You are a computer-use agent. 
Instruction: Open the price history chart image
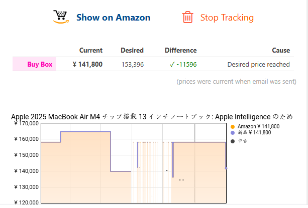coord(133,163)
